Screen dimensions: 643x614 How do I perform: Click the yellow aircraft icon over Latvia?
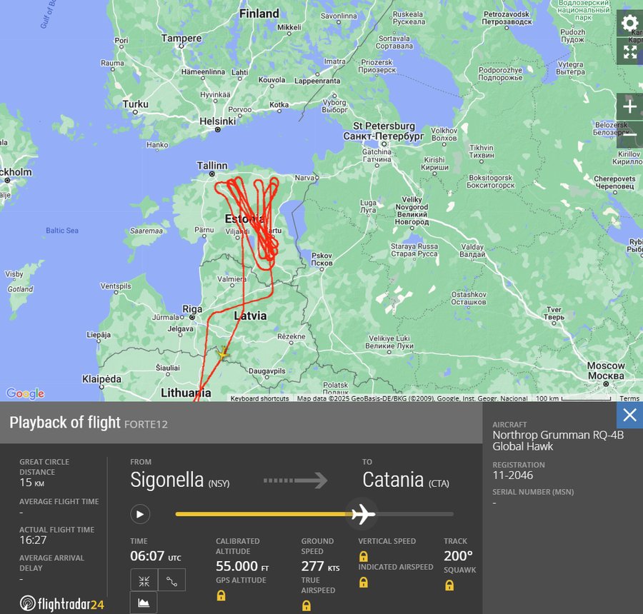click(223, 353)
